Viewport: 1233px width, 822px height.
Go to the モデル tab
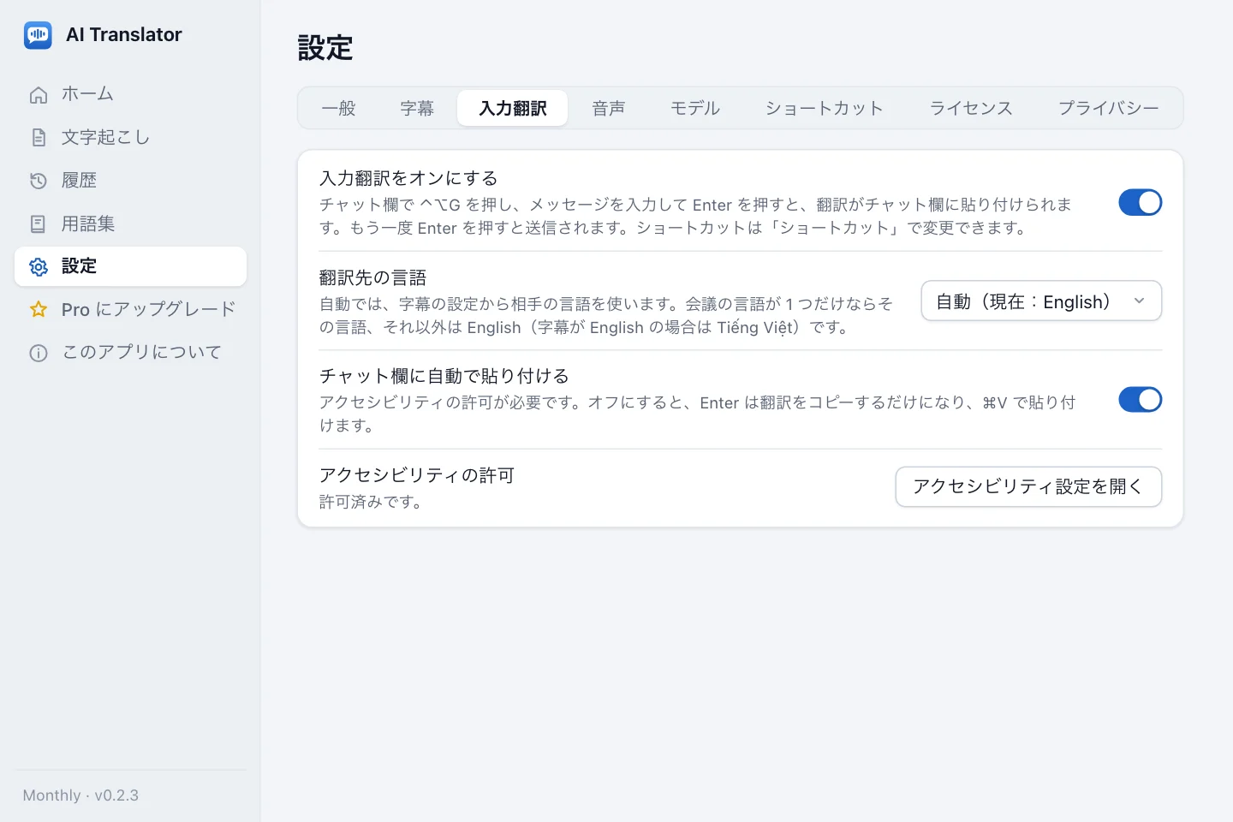coord(695,109)
